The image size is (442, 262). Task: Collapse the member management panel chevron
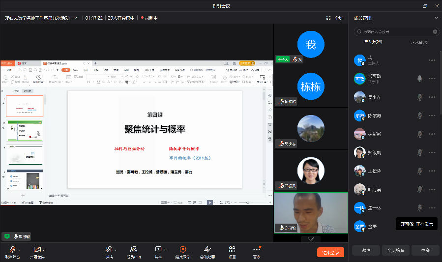click(x=436, y=18)
